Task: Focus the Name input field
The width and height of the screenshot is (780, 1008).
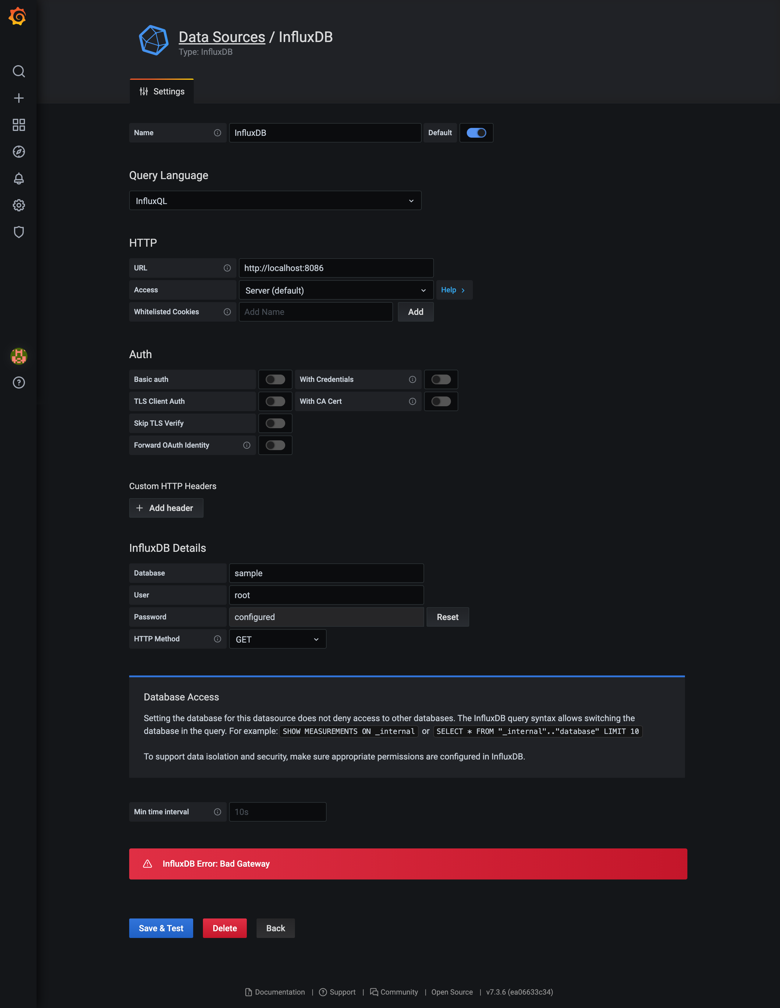Action: point(325,133)
